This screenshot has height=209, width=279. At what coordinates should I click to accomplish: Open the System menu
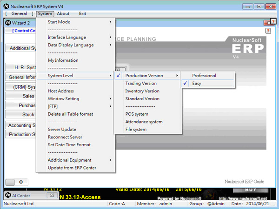click(x=45, y=13)
